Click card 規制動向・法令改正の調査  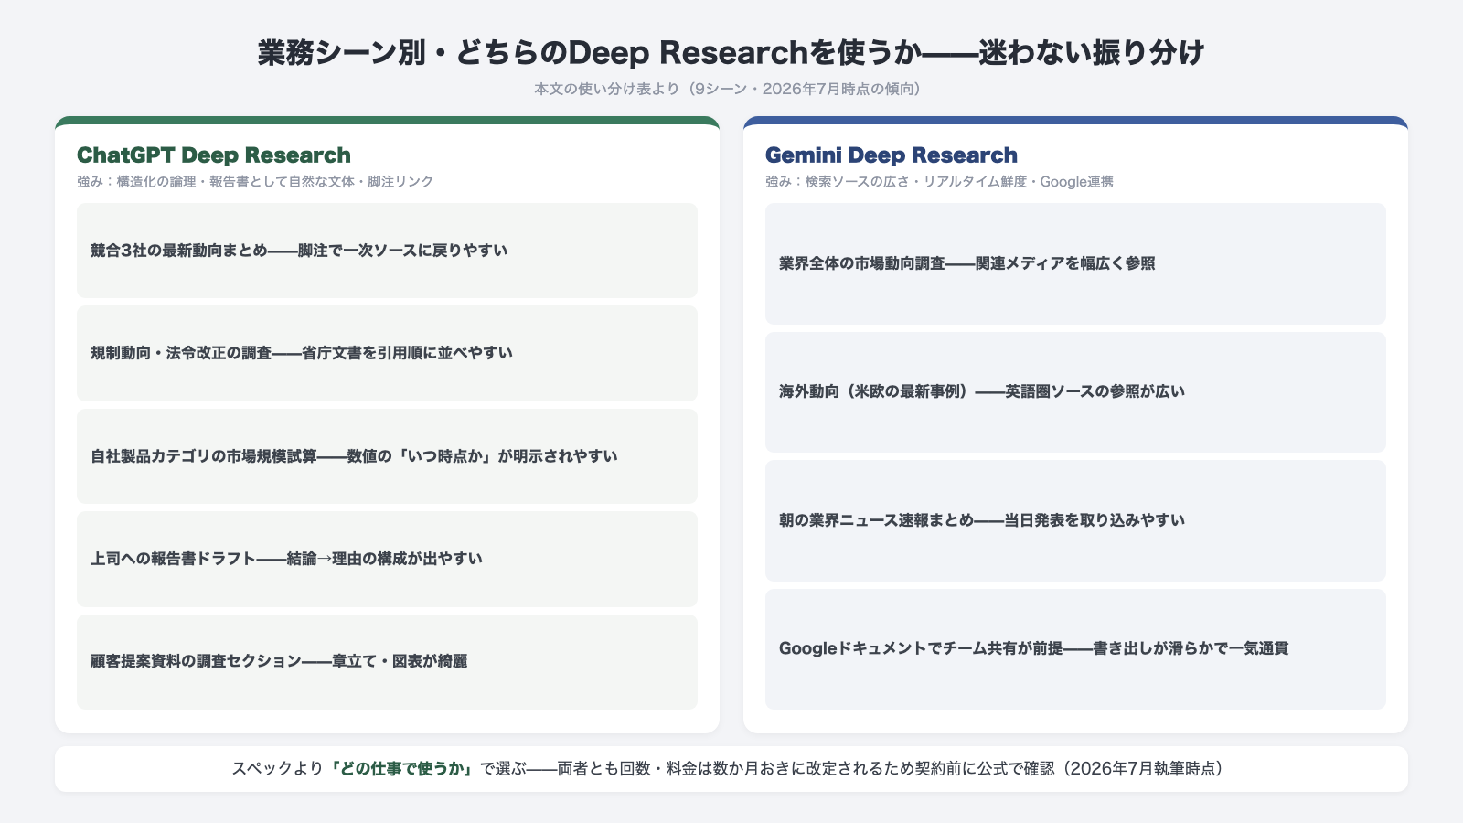tap(387, 353)
